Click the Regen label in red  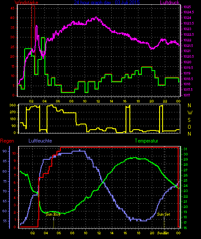[7, 141]
